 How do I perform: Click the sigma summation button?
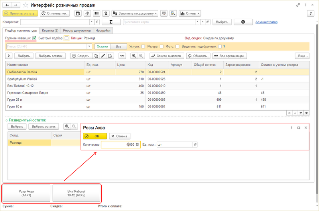click(x=111, y=22)
